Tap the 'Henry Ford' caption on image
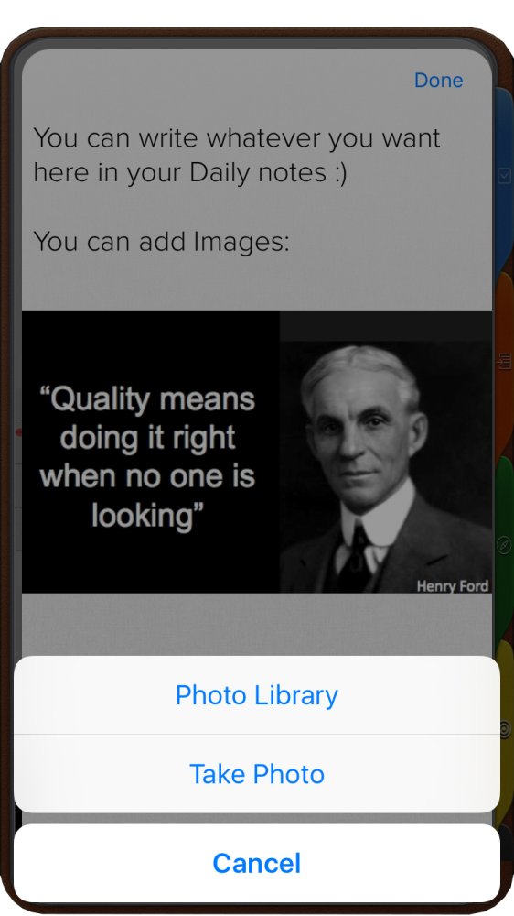514x916 pixels. coord(452,585)
